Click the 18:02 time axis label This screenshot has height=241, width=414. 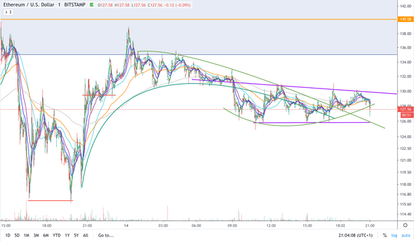pyautogui.click(x=340, y=225)
